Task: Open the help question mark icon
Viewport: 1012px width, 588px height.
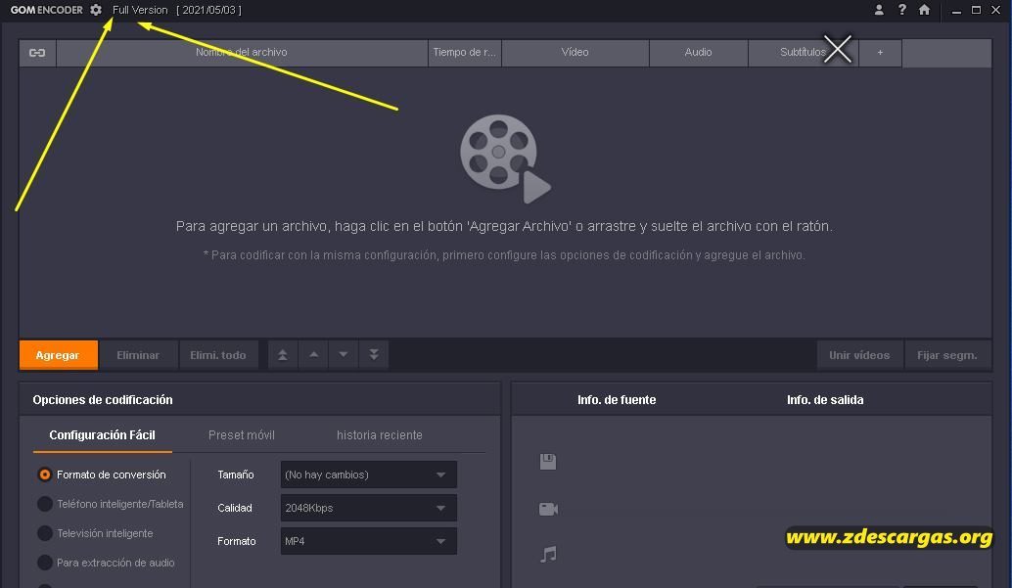Action: [902, 10]
